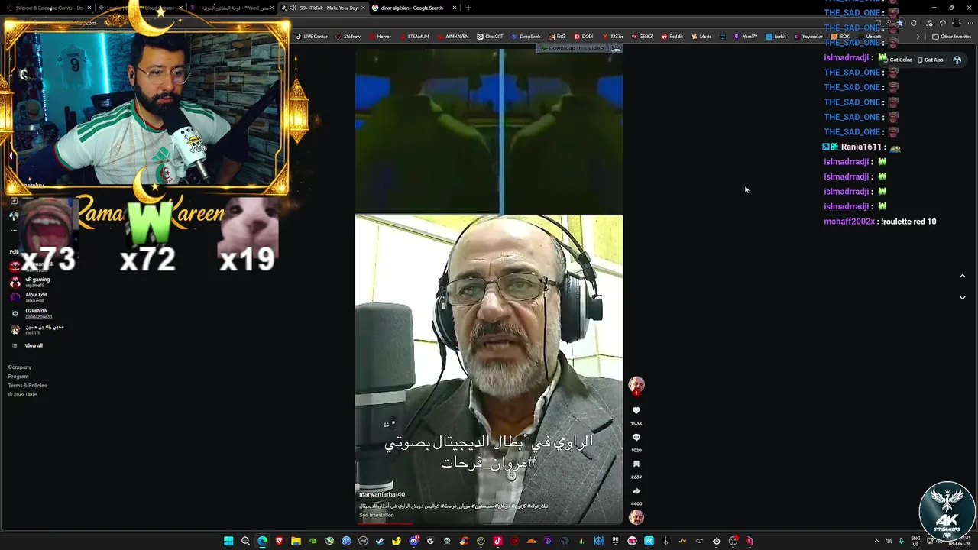Screen dimensions: 978x550
Task: Open Discord from the taskbar
Action: pyautogui.click(x=413, y=541)
